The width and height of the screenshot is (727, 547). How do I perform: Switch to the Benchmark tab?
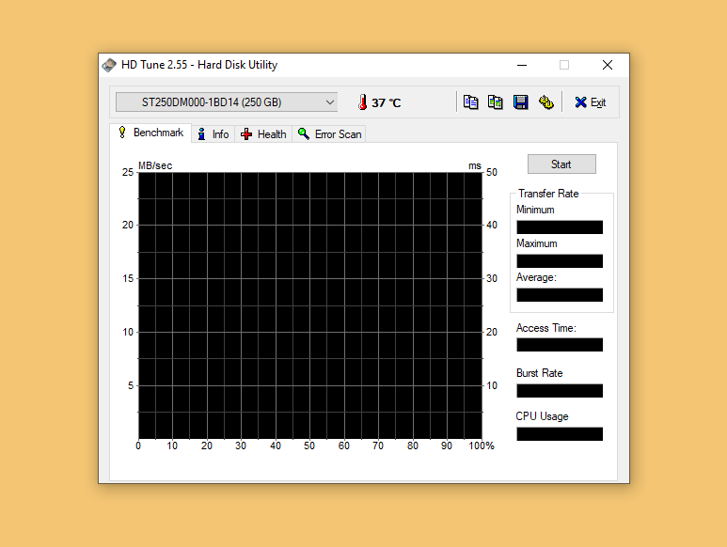[x=151, y=133]
